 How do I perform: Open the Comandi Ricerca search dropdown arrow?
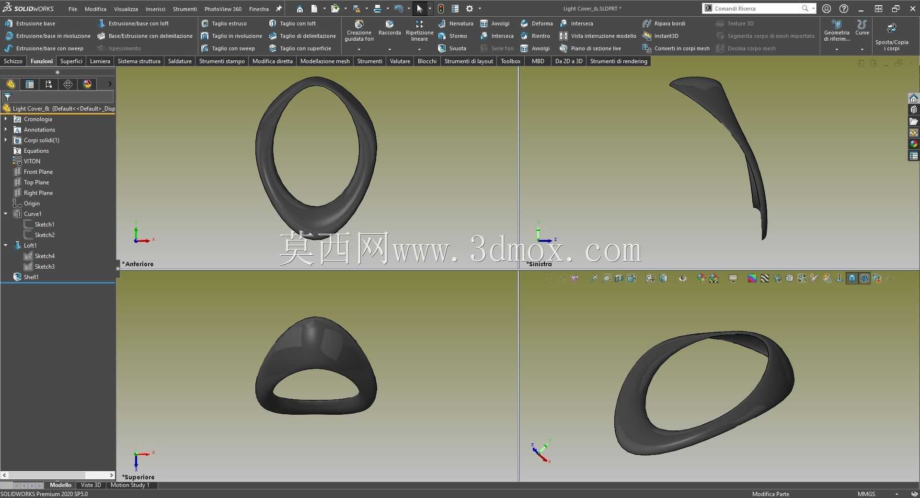[x=813, y=8]
